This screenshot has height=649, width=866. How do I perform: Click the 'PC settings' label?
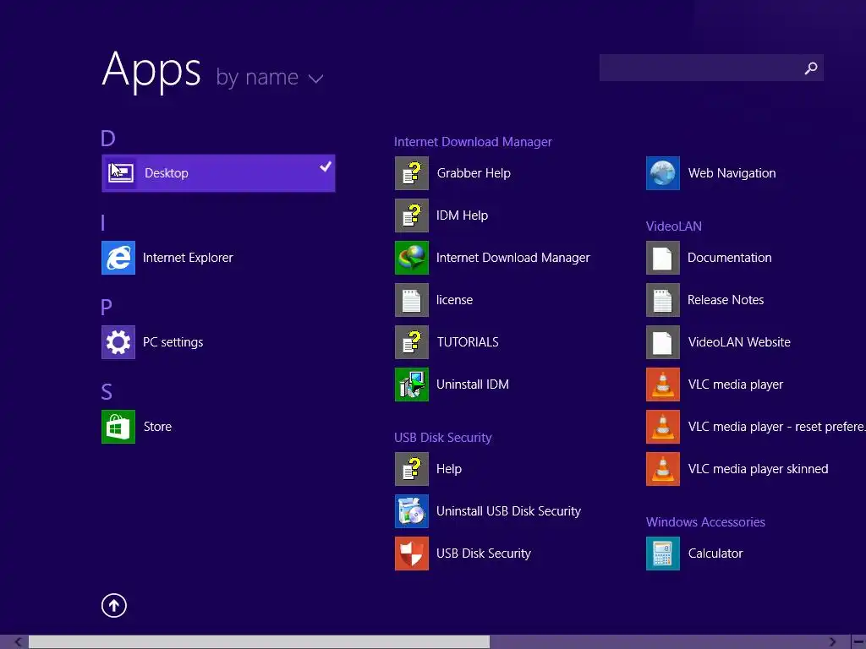pos(173,342)
